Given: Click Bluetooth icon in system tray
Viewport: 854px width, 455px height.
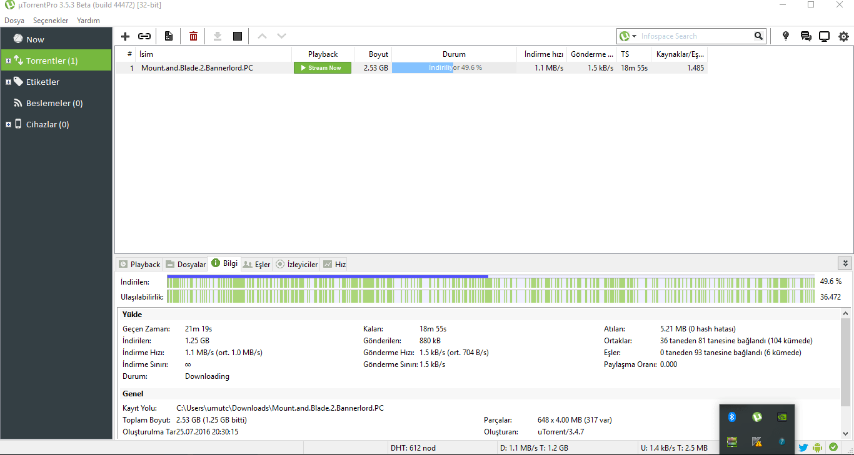Looking at the screenshot, I should coord(732,417).
